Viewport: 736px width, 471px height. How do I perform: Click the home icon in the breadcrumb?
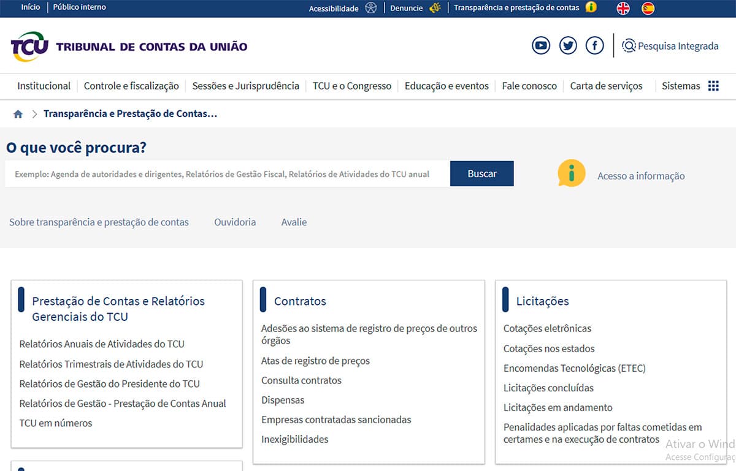(18, 113)
